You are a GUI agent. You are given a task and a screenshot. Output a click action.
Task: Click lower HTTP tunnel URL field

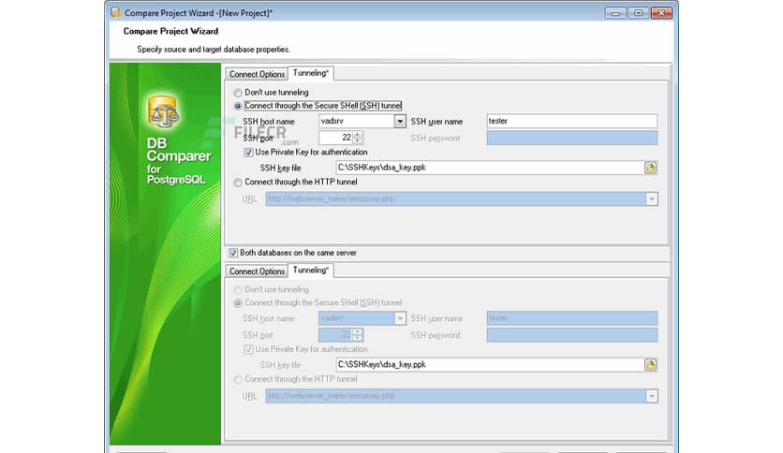pos(456,396)
